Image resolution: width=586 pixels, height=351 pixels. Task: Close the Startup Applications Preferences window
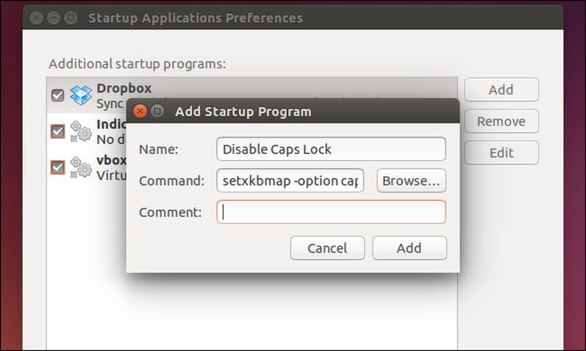[36, 18]
